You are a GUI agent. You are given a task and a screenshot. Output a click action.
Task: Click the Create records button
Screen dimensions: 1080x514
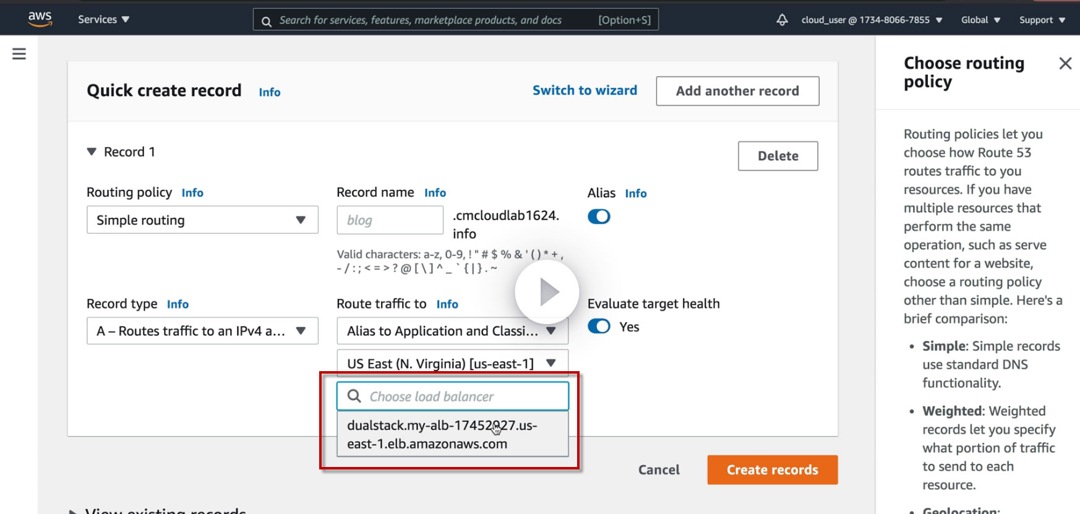(x=772, y=470)
